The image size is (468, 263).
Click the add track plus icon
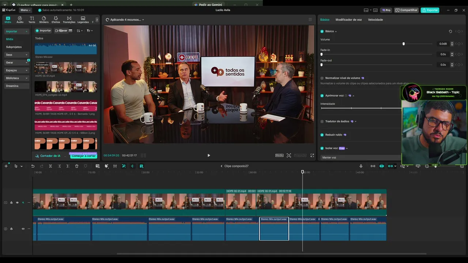pos(6,166)
